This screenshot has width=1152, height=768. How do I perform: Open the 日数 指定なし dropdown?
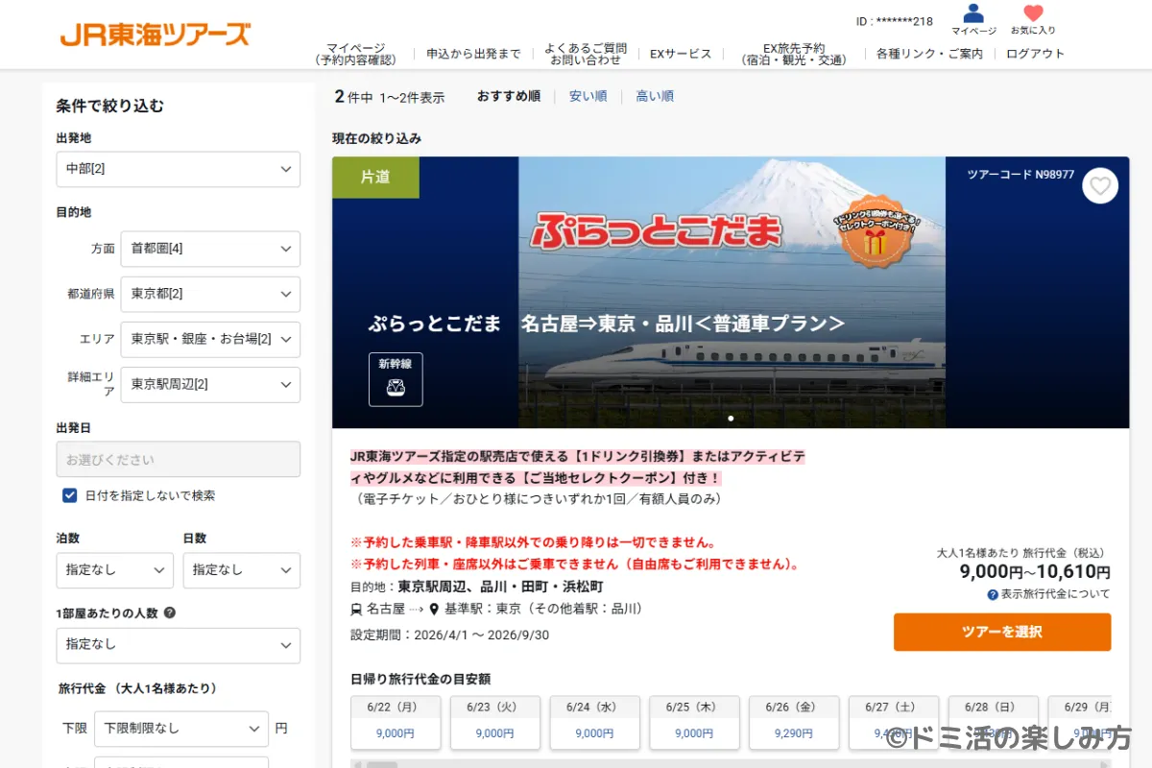pyautogui.click(x=242, y=570)
